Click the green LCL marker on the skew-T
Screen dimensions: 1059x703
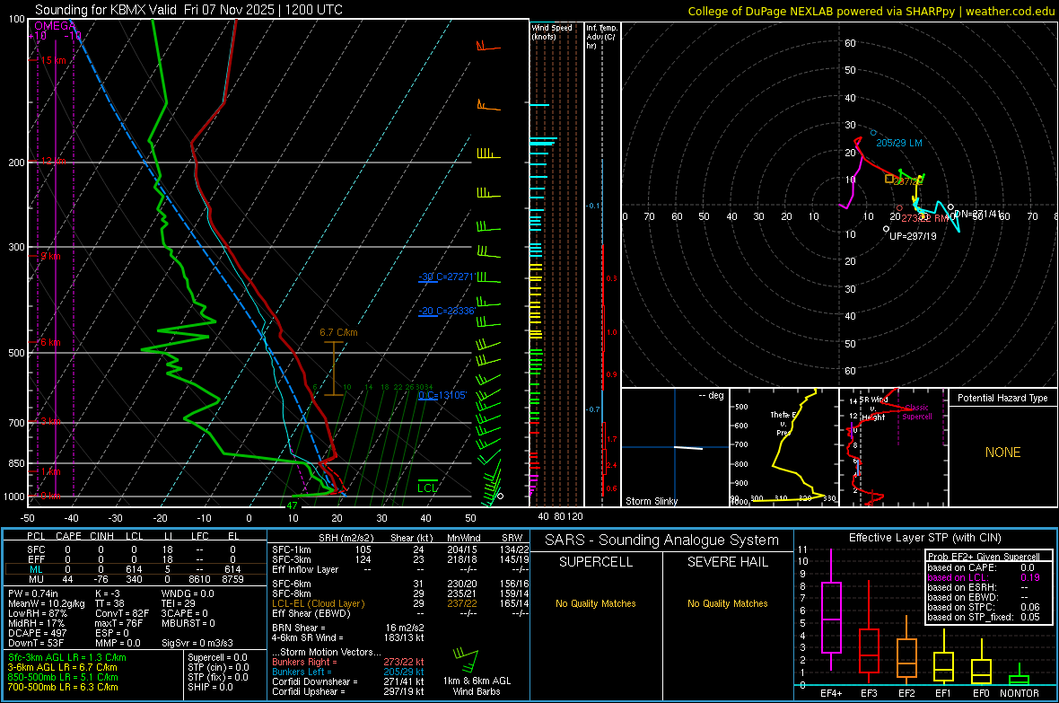427,486
